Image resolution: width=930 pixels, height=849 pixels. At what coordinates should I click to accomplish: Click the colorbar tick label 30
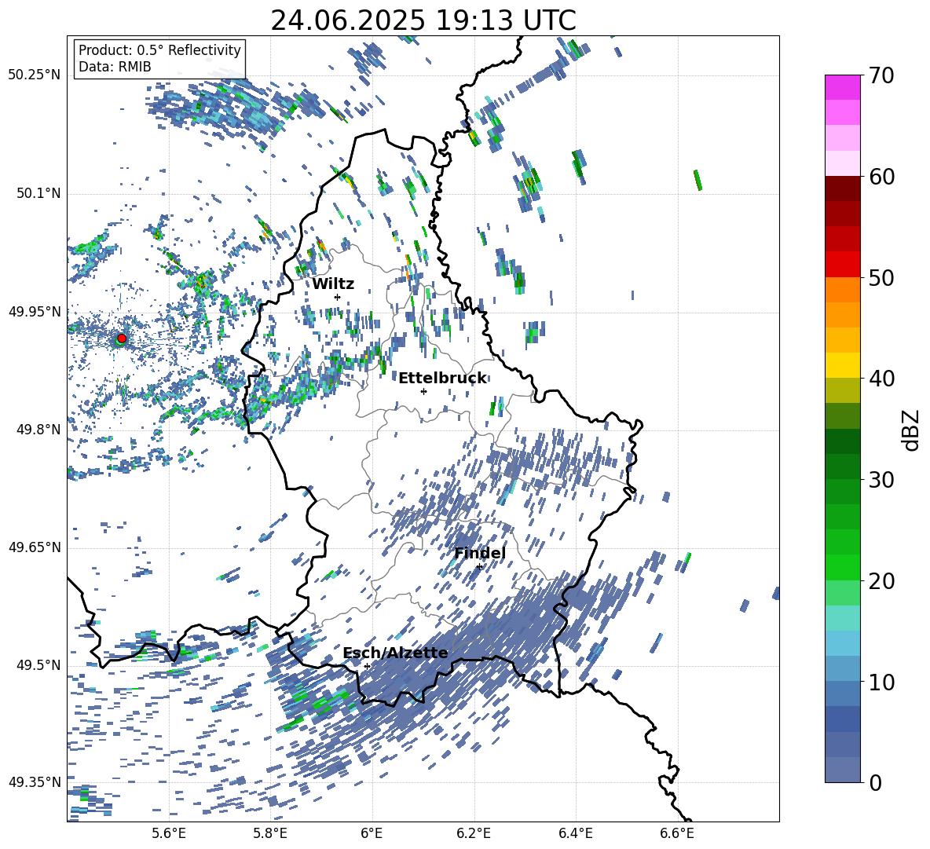881,479
